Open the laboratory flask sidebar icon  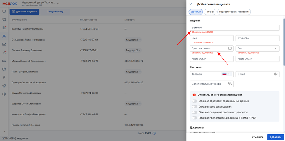4,52
